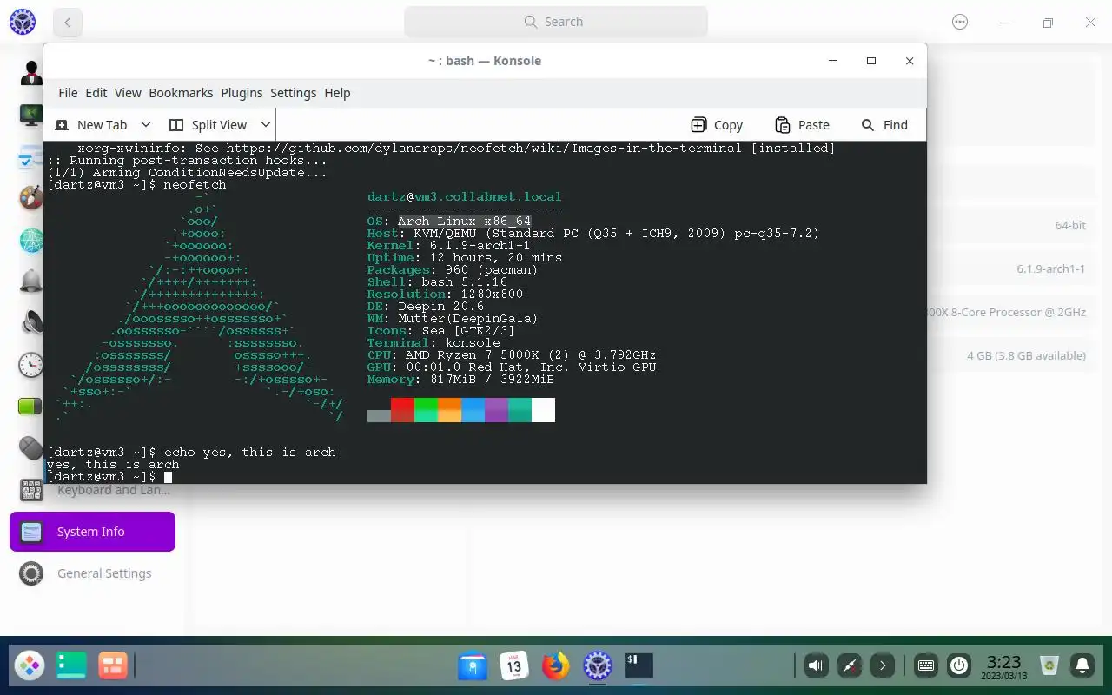Click the "64-bit" value in System Info
This screenshot has height=695, width=1112.
coord(1070,225)
